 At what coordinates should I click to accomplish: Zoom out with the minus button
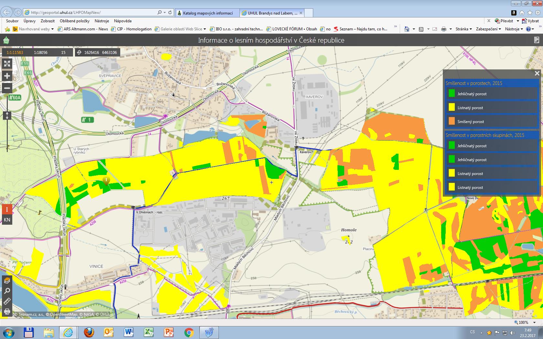(7, 88)
